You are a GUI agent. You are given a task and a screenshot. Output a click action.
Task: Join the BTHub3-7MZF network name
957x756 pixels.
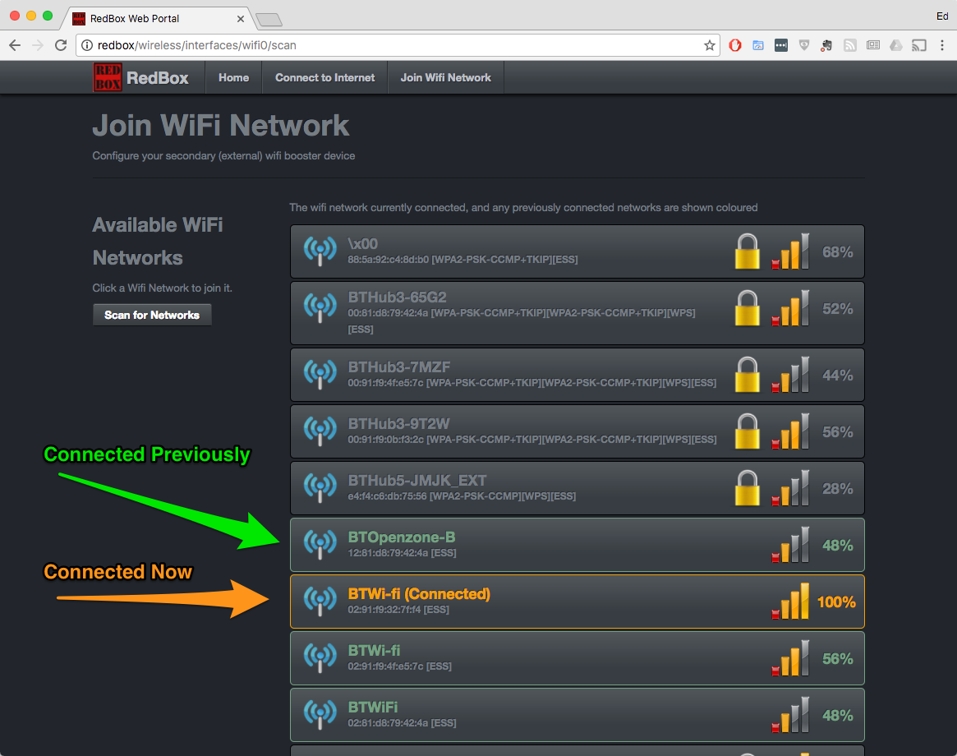[399, 367]
